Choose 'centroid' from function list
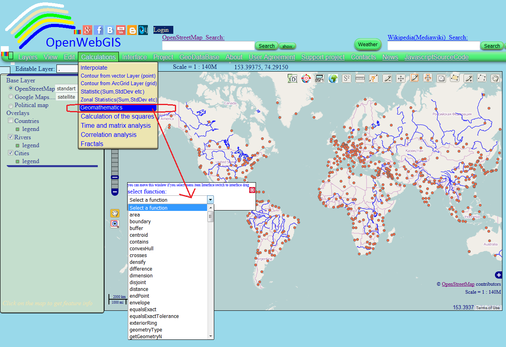This screenshot has width=506, height=347. pos(139,235)
